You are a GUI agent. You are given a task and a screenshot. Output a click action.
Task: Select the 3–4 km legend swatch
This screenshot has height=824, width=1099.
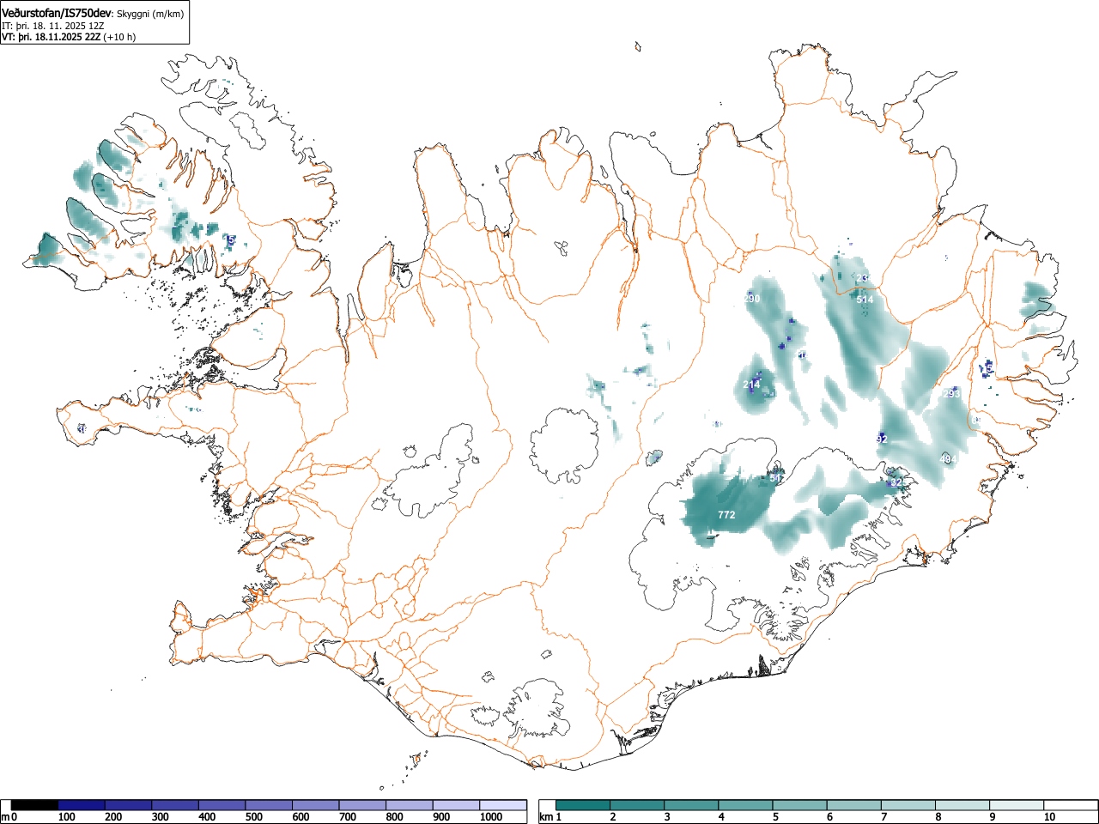tap(691, 805)
